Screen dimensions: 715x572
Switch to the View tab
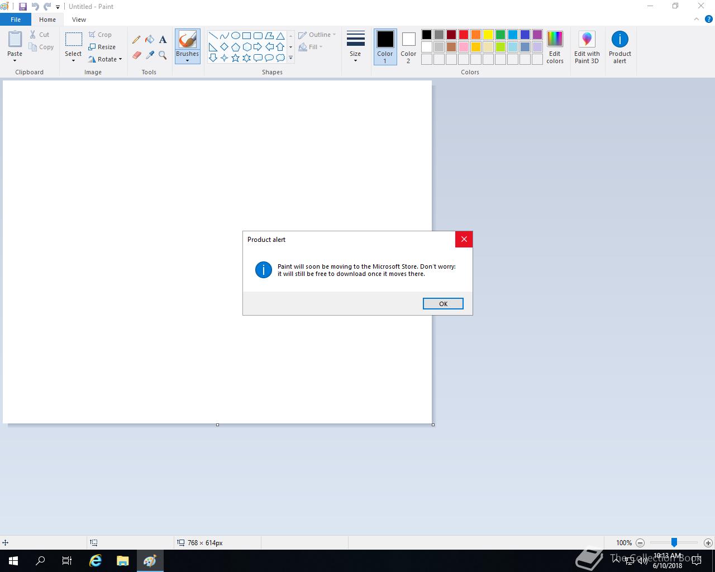(79, 20)
